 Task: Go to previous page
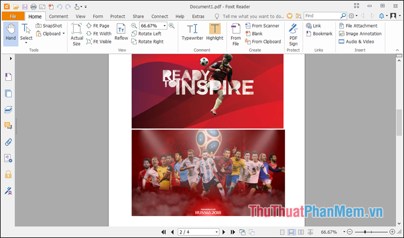pos(172,232)
